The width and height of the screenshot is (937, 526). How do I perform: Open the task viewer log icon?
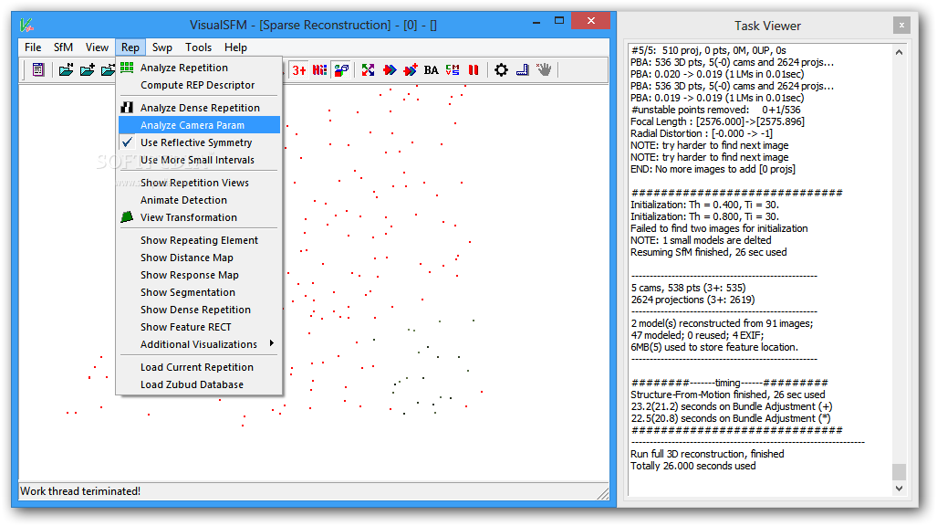[38, 70]
